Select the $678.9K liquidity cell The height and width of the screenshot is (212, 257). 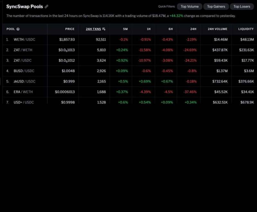[247, 102]
